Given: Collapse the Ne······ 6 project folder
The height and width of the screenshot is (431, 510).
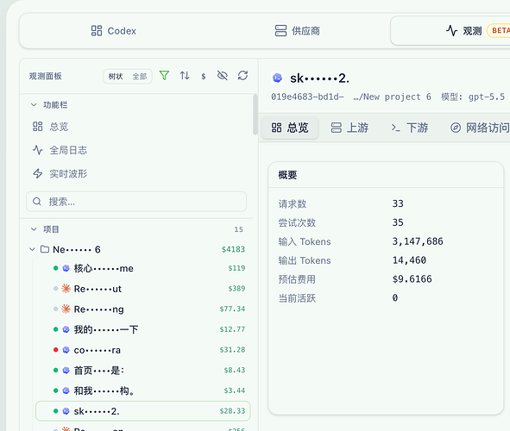Looking at the screenshot, I should point(32,249).
